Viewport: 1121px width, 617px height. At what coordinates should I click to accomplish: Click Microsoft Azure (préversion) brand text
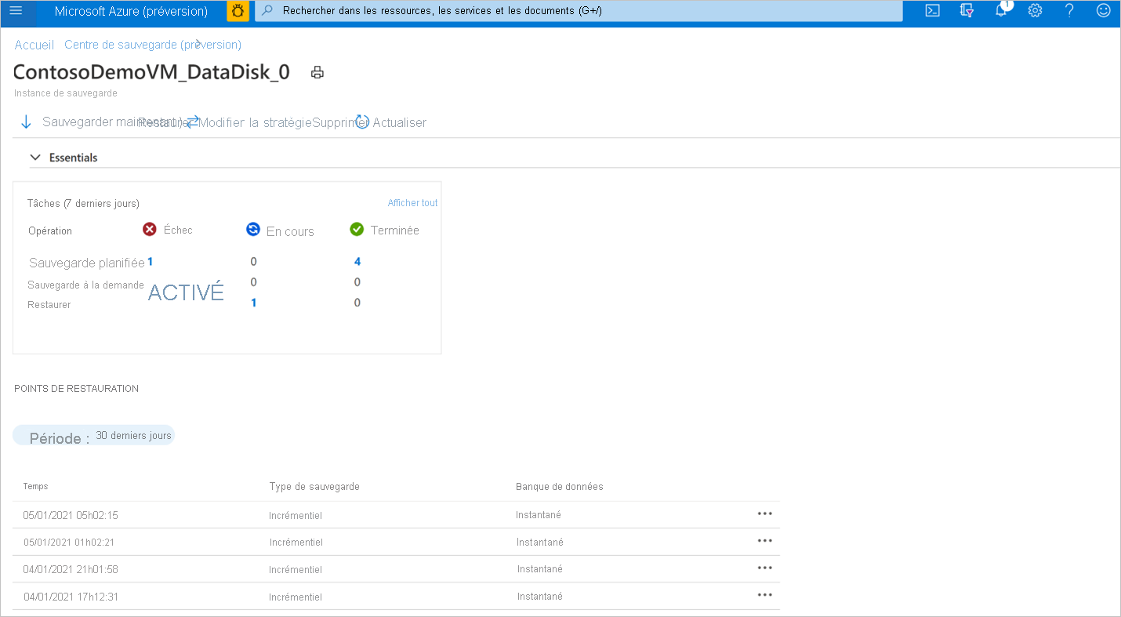tap(131, 11)
